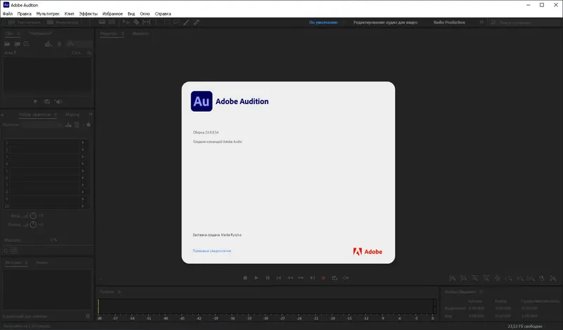The height and width of the screenshot is (330, 563).
Task: Select the Move tool in toolbar
Action: 126,23
